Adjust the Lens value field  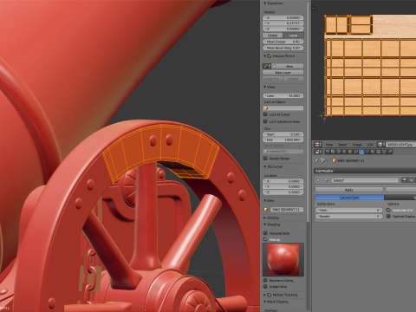coord(283,95)
